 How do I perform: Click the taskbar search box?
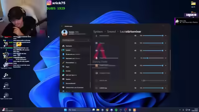point(80,110)
